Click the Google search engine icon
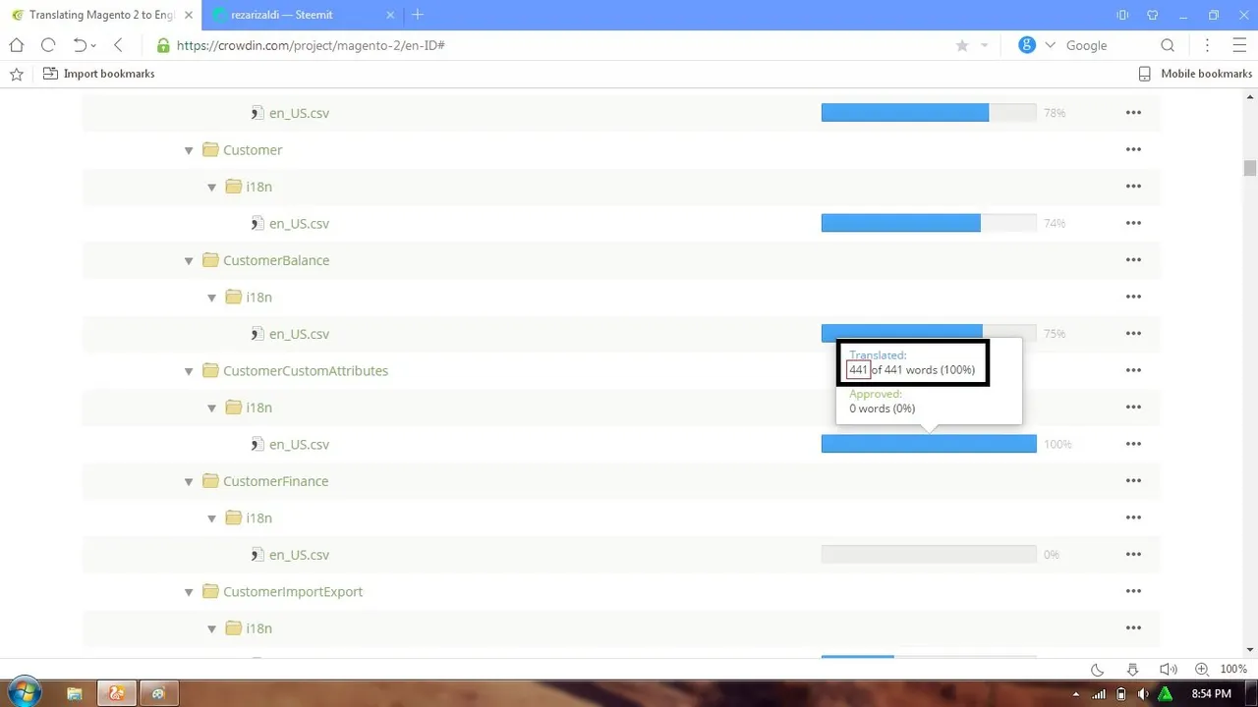This screenshot has width=1258, height=707. pyautogui.click(x=1027, y=45)
